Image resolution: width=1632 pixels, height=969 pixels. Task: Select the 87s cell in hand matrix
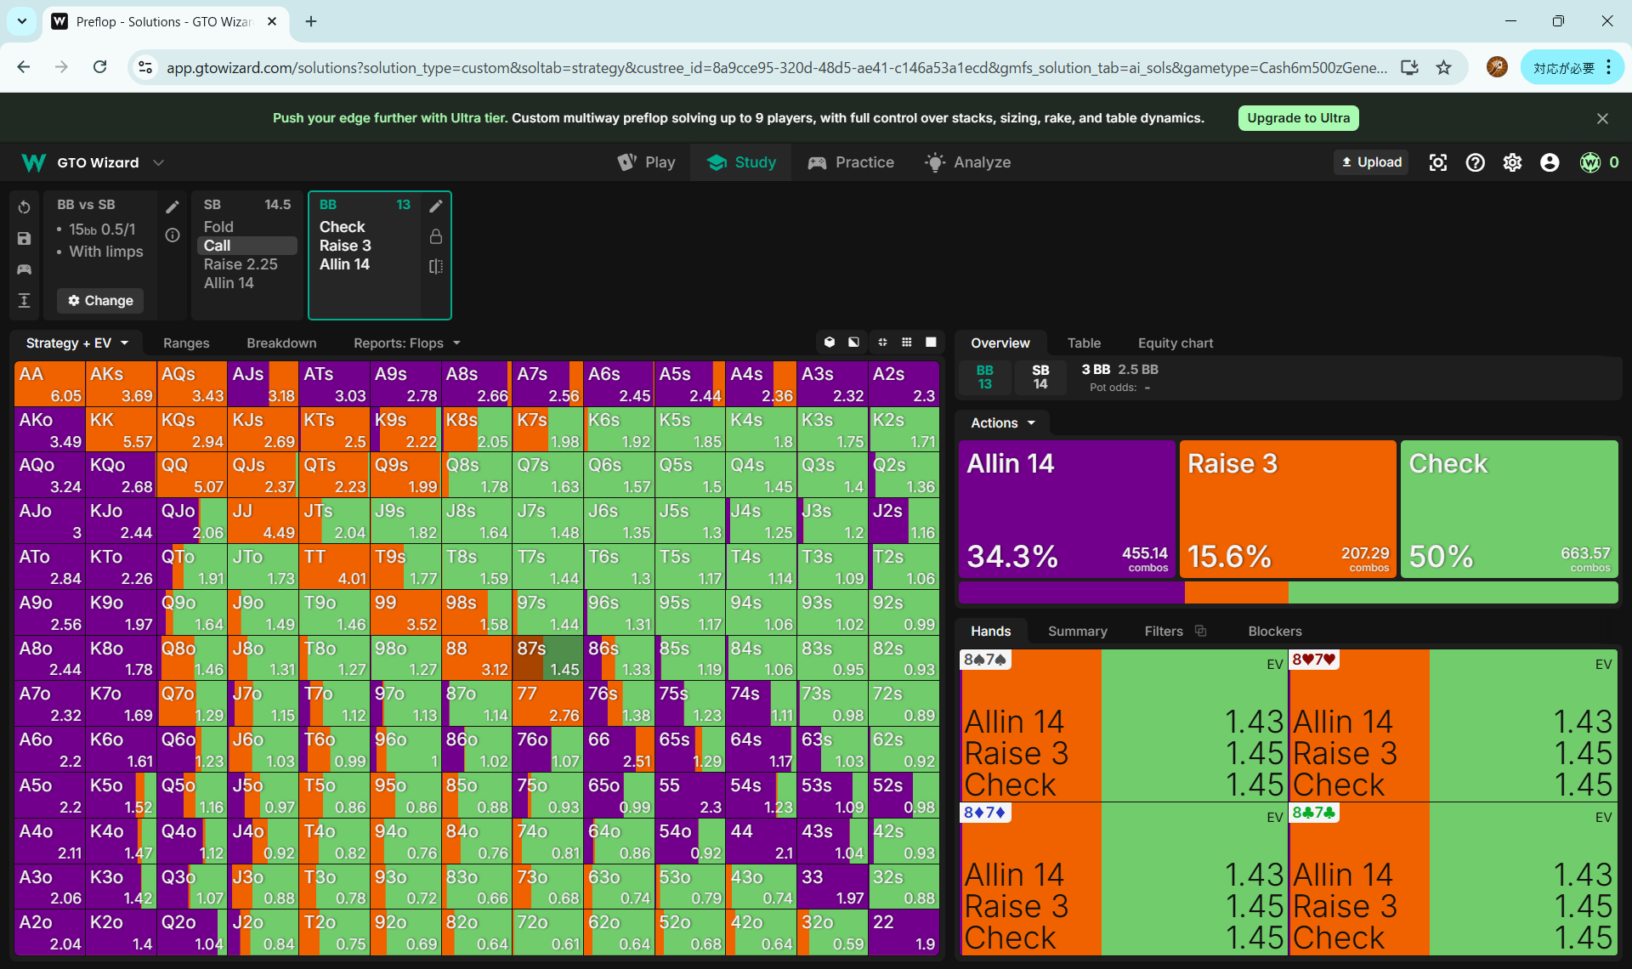547,658
